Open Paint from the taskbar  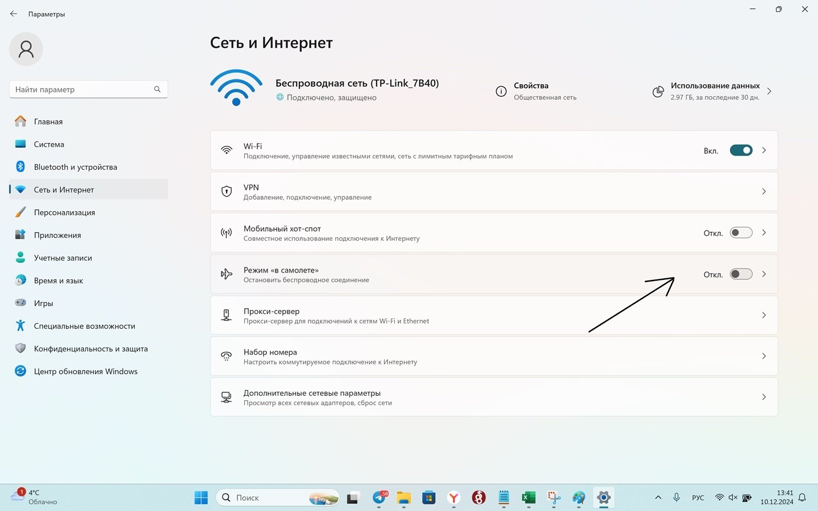click(x=579, y=498)
